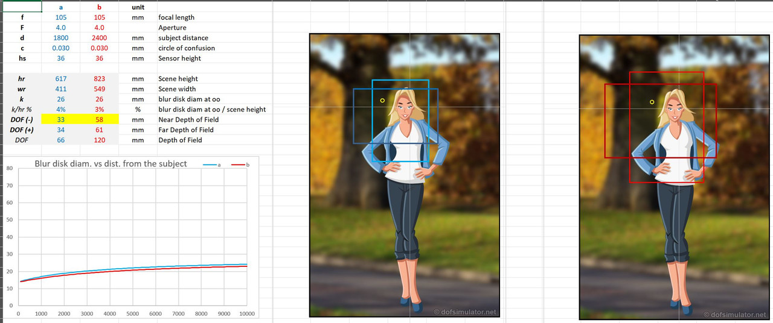Click sensor height value 36 in column b
The width and height of the screenshot is (773, 323).
tap(99, 58)
